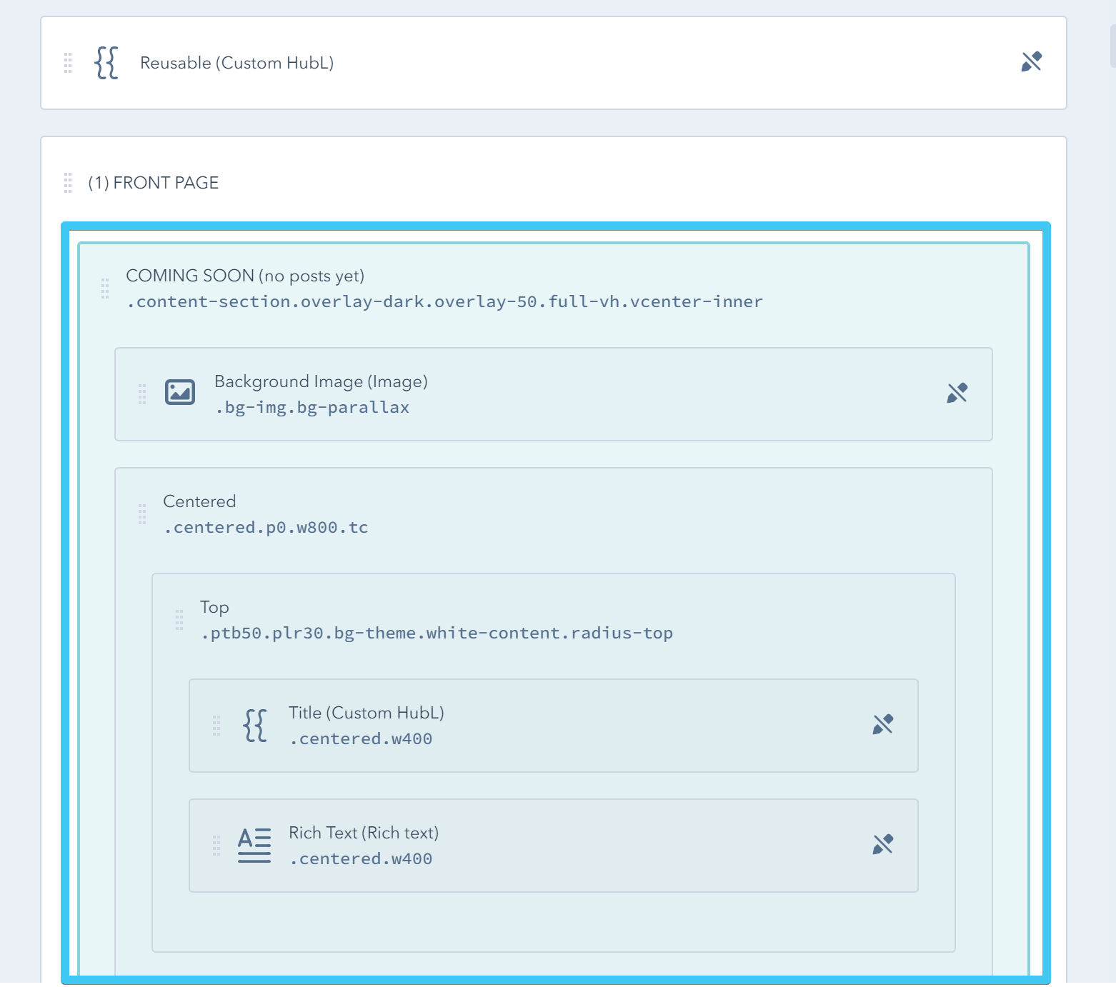1116x987 pixels.
Task: Click the drag handle of the Top container
Action: [x=179, y=620]
